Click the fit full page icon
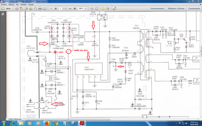The width and height of the screenshot is (202, 126). (97, 9)
